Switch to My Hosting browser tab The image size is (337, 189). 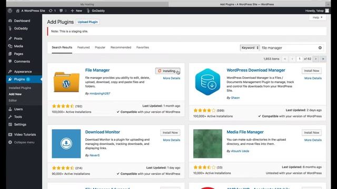87,4
